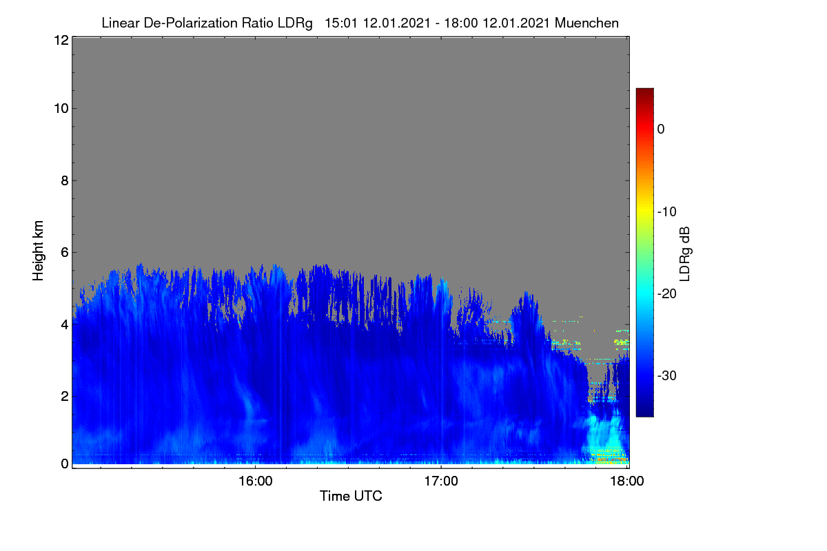
Task: Click the height tick label '2'
Action: [63, 396]
